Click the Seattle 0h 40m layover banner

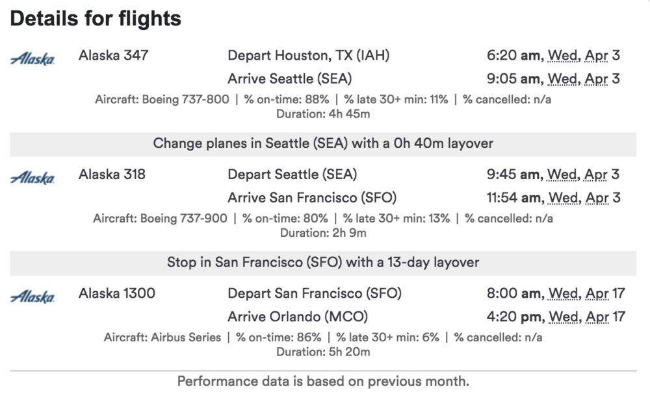(x=323, y=143)
